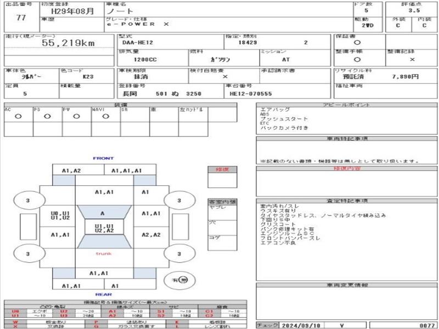Click the check date 2024/09/10
439x329 pixels.
click(x=301, y=326)
